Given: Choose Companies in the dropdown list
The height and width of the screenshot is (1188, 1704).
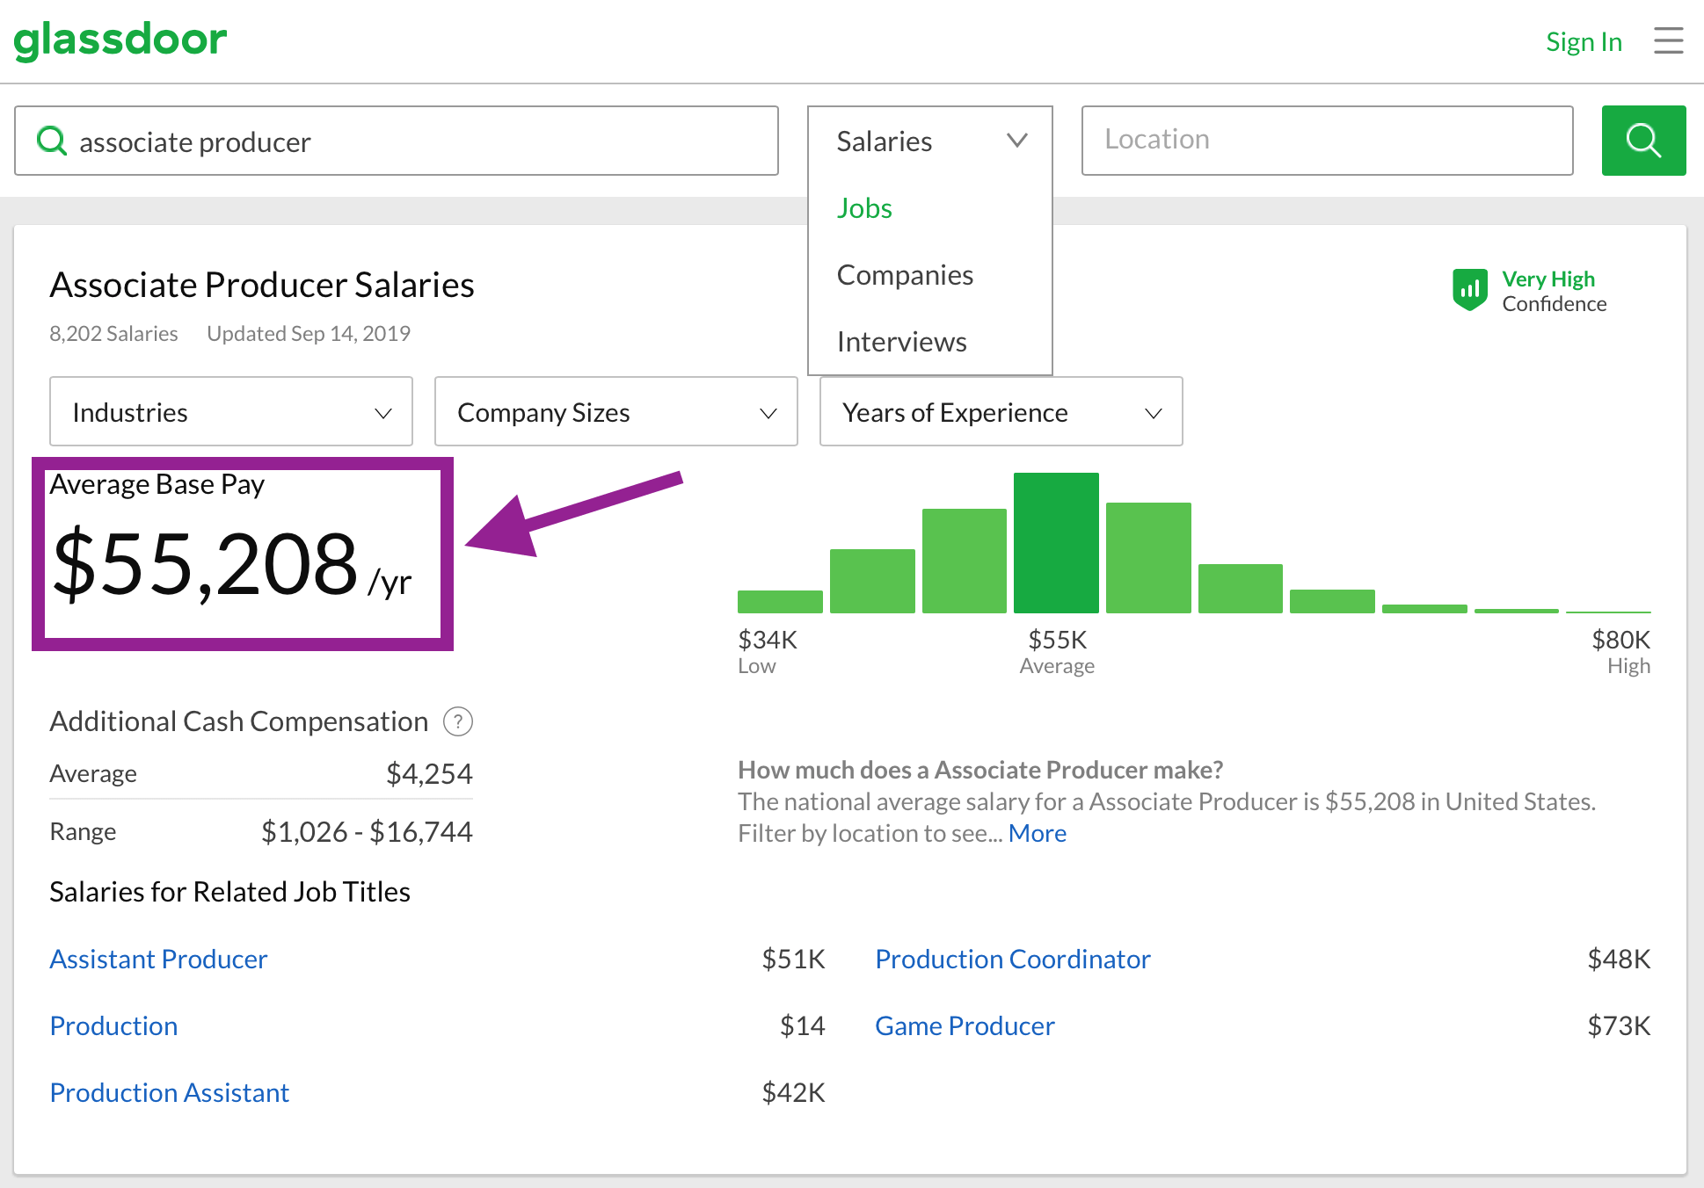Looking at the screenshot, I should click(905, 275).
